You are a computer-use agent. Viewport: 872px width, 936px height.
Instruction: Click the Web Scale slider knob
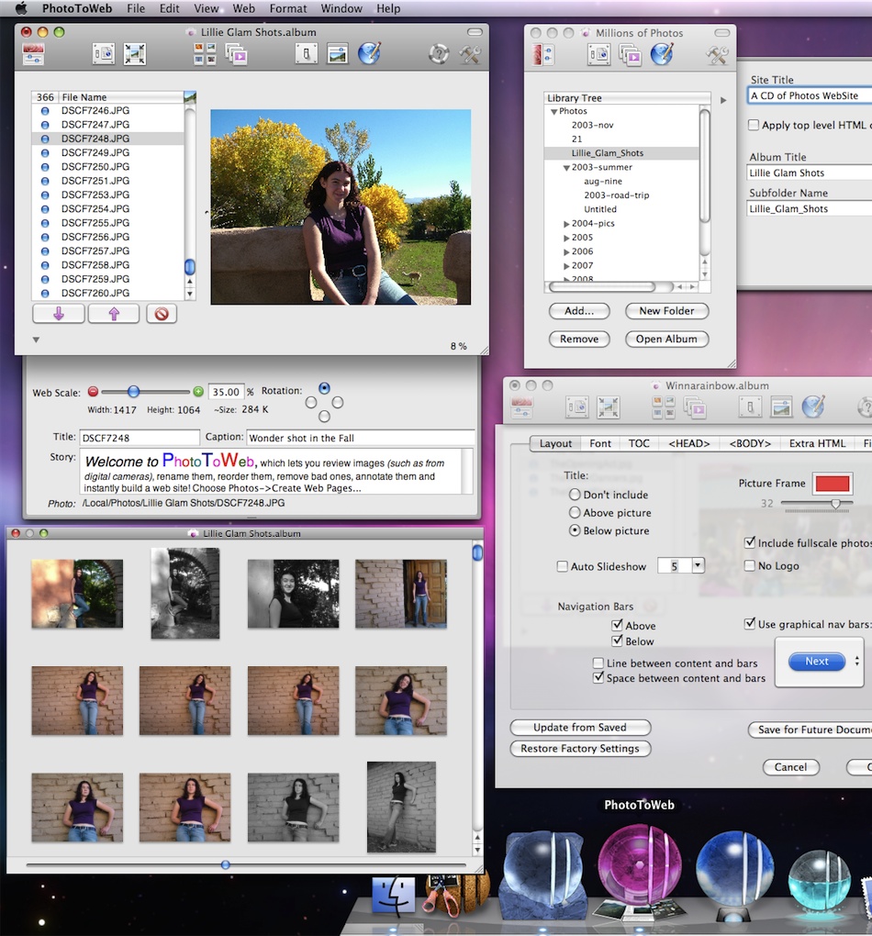pyautogui.click(x=133, y=392)
